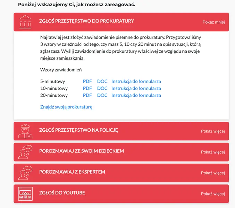Image resolution: width=235 pixels, height=208 pixels.
Task: Click the courthouse building icon
Action: click(x=25, y=22)
